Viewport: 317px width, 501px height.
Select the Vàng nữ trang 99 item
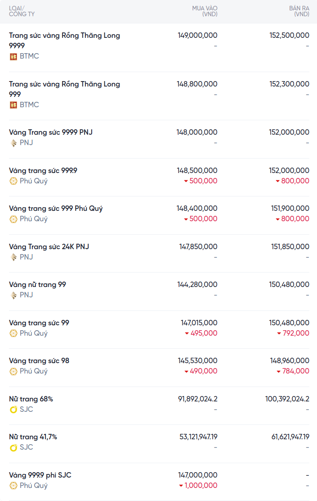click(x=37, y=285)
